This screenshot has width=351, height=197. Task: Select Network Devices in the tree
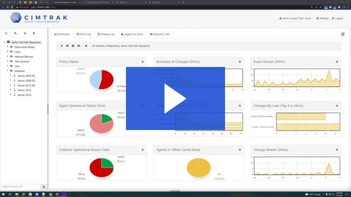(24, 57)
